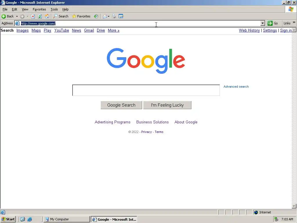Open the Favorites pane from toolbar
The width and height of the screenshot is (297, 223).
tap(81, 16)
